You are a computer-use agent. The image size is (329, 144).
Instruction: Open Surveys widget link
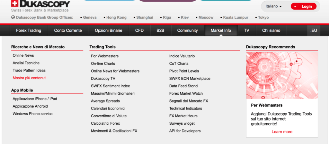182,123
